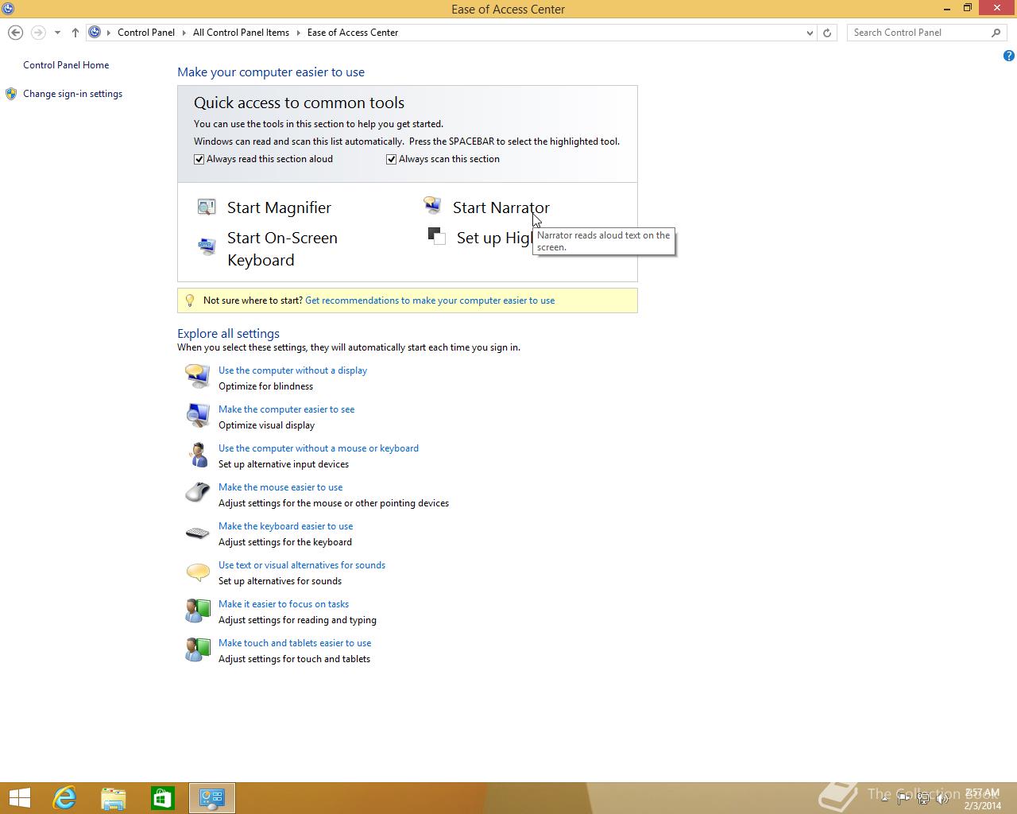This screenshot has width=1017, height=814.
Task: Open File Explorer from taskbar
Action: pos(114,798)
